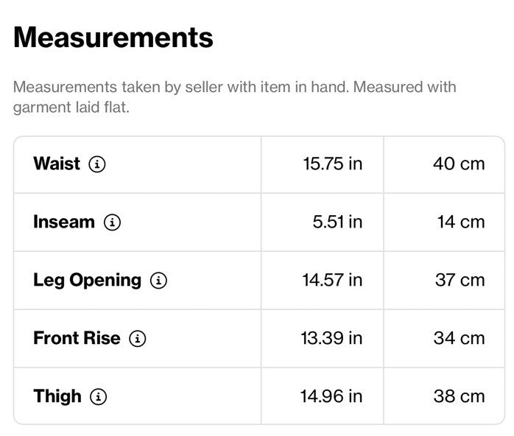This screenshot has height=436, width=514.
Task: Open the Thigh info icon
Action: (x=99, y=397)
